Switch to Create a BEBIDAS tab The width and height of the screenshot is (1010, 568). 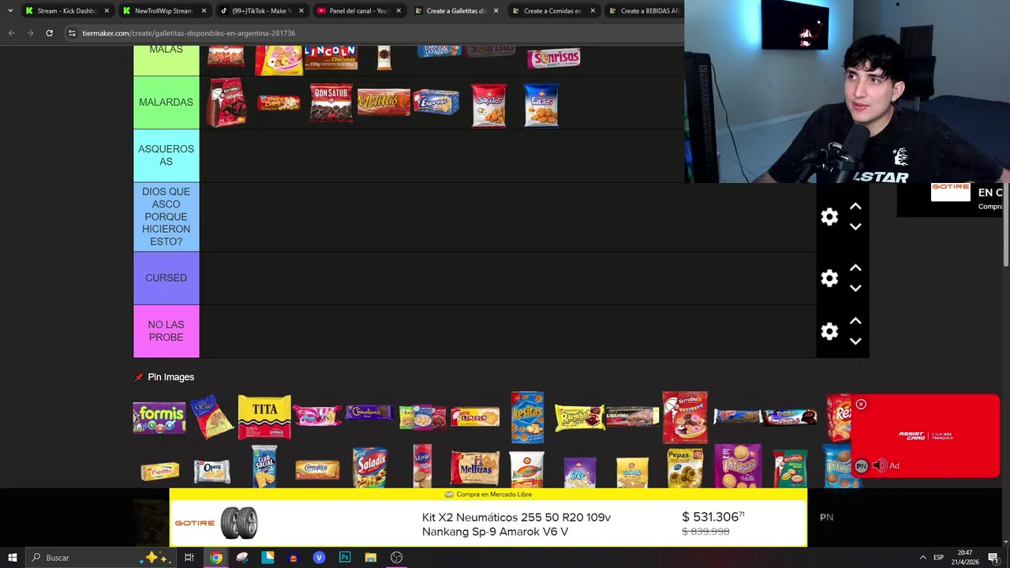pos(643,11)
